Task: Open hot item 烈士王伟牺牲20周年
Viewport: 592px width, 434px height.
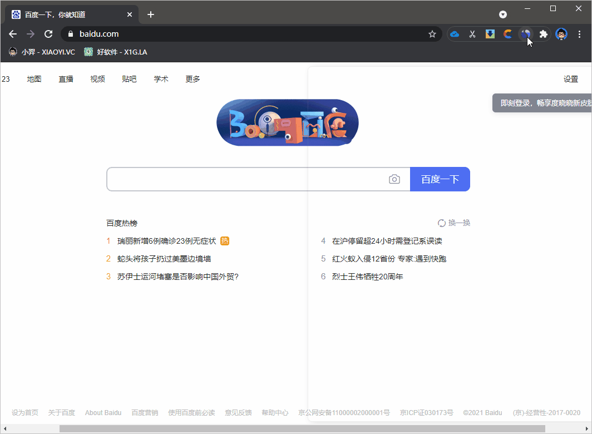Action: click(367, 277)
